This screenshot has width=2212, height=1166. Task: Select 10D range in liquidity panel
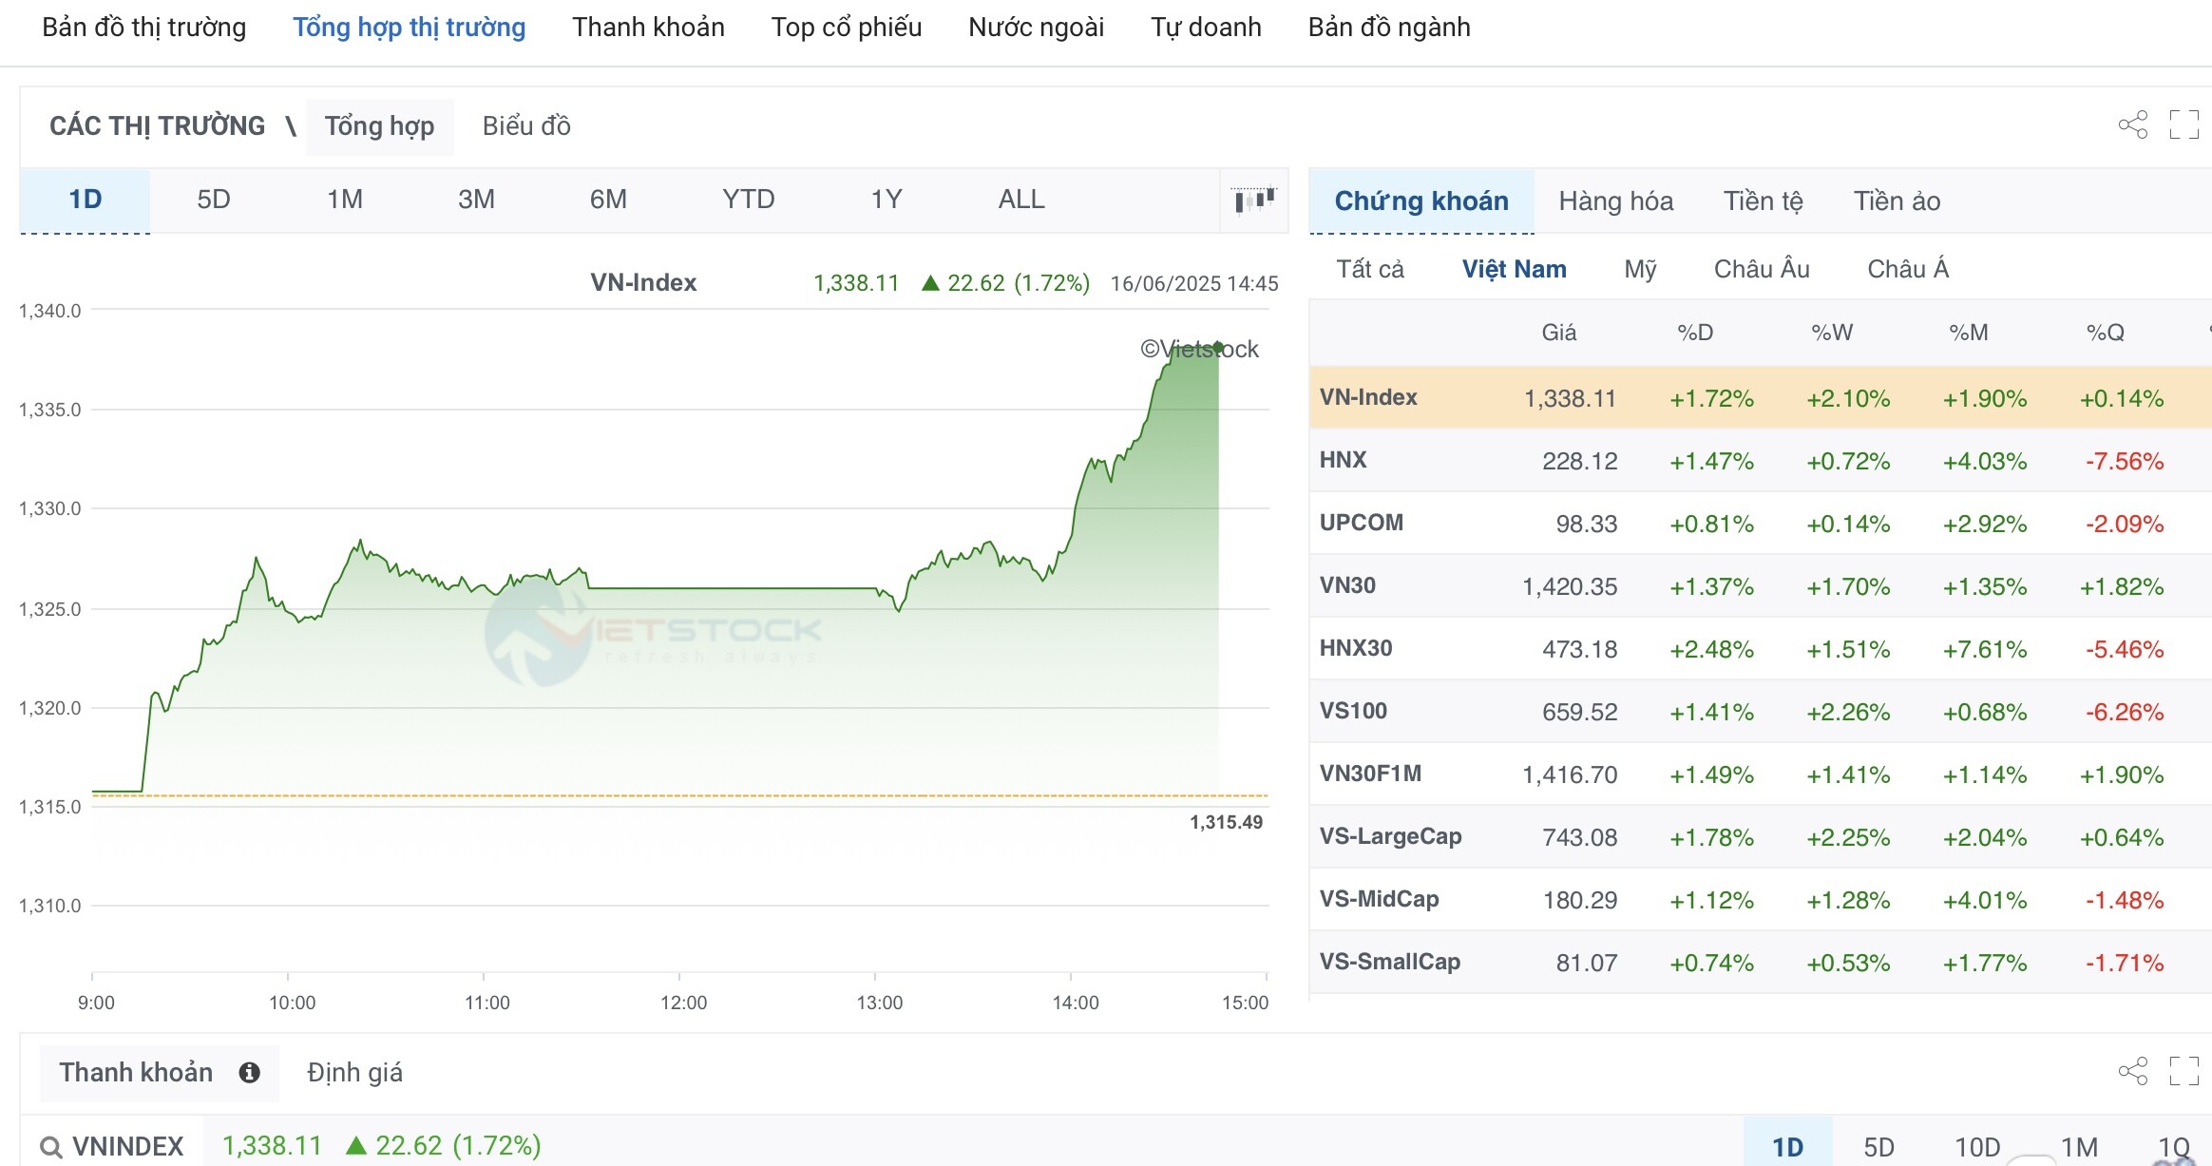1977,1147
